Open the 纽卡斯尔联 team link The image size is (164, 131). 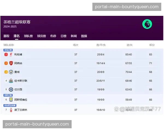[21, 81]
